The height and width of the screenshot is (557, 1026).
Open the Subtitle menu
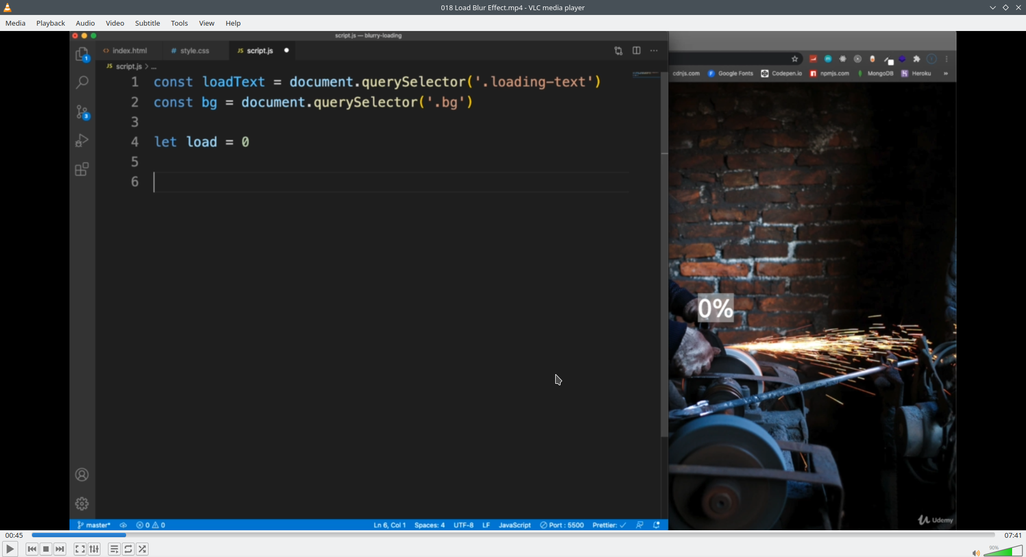(x=147, y=23)
